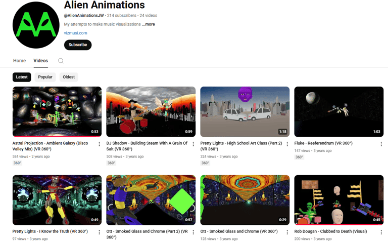
Task: Open options menu for Clubbed to Death video
Action: coord(381,232)
